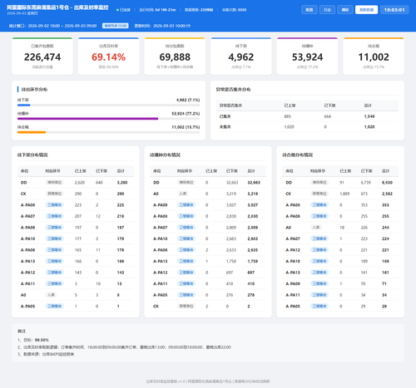
Task: Click the bold 3,027 total for A-PA09
Action: pos(253,205)
